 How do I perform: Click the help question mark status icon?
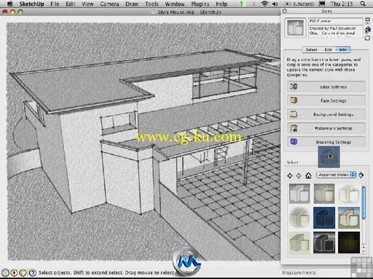tap(33, 272)
